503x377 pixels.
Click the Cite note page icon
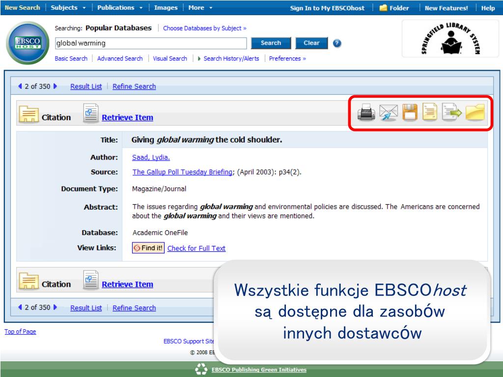point(430,112)
